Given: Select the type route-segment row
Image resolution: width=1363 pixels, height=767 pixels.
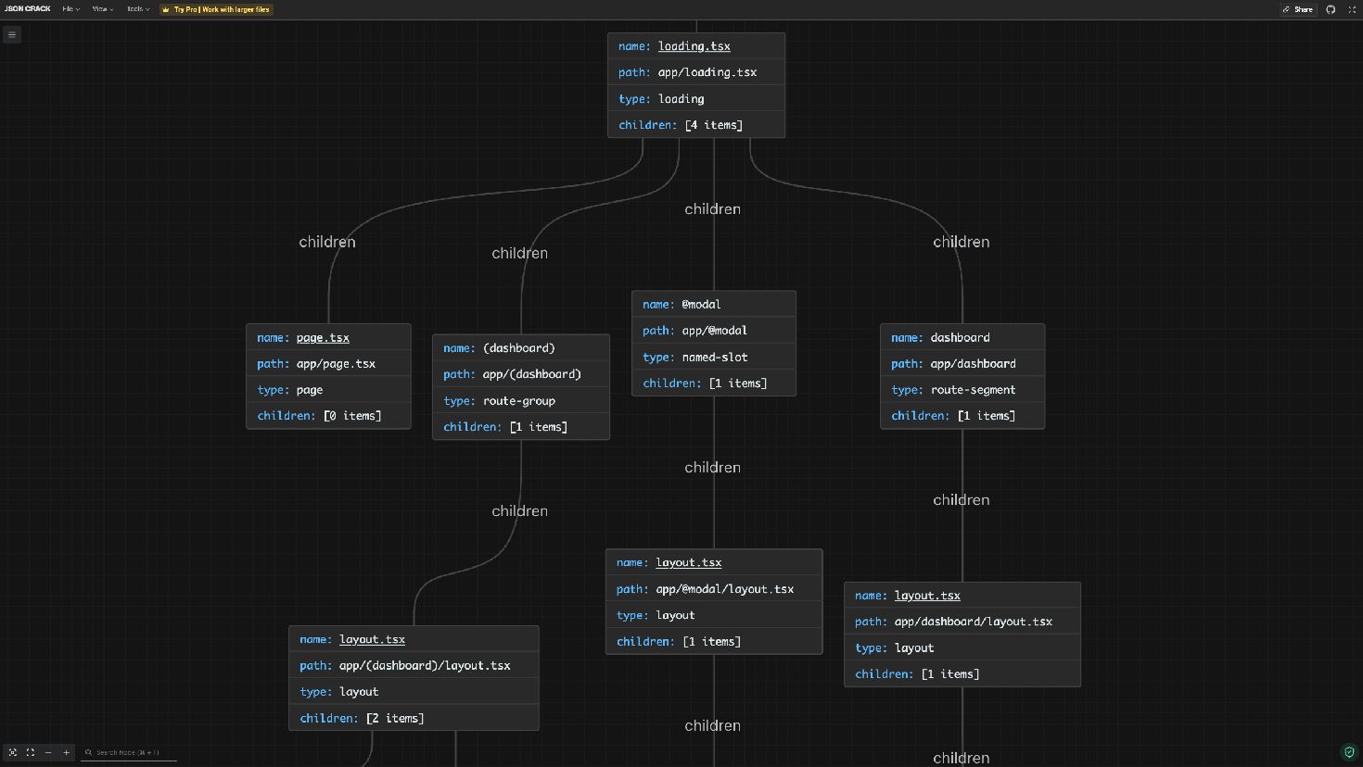Looking at the screenshot, I should (x=962, y=390).
